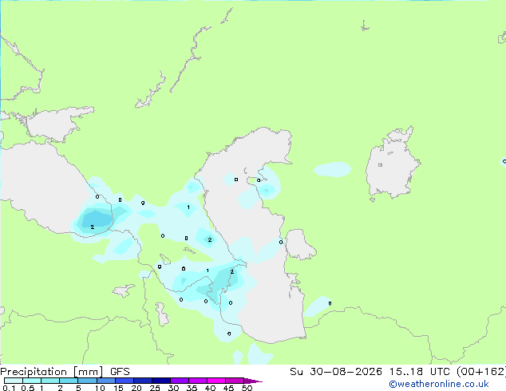This screenshot has width=506, height=391.
Task: Select the '50' legend scale label
Action: pos(247,388)
